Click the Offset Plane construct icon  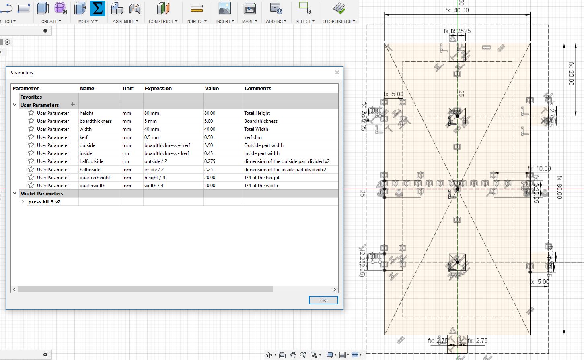(x=163, y=8)
